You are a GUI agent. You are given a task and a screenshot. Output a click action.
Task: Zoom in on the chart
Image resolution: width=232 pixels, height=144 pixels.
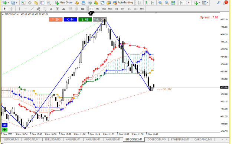pyautogui.click(x=160, y=3)
